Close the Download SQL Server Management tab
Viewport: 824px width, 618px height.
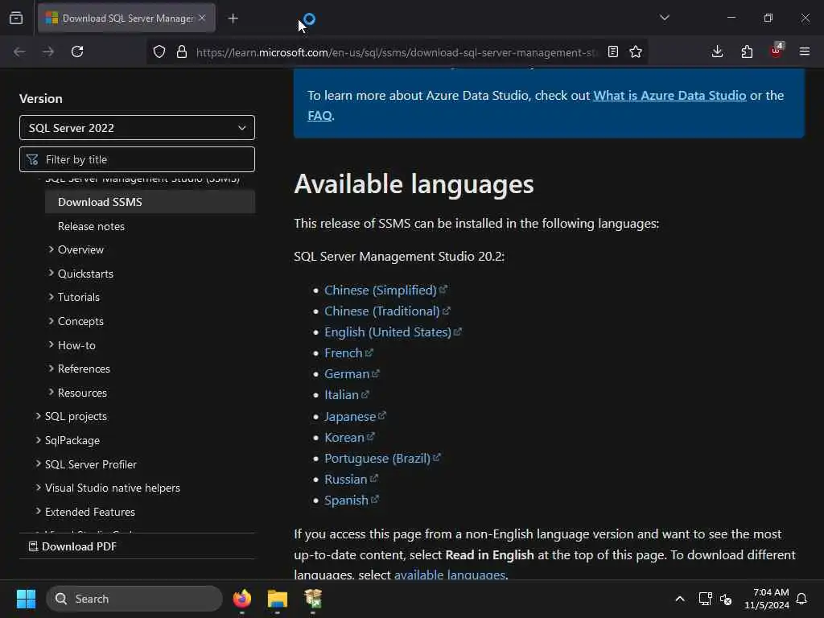point(202,18)
